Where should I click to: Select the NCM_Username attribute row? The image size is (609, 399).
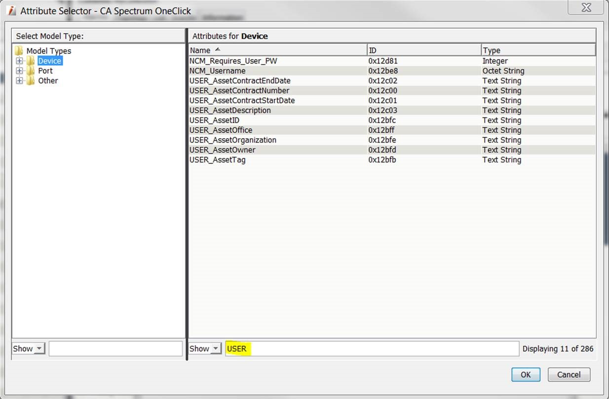click(392, 71)
